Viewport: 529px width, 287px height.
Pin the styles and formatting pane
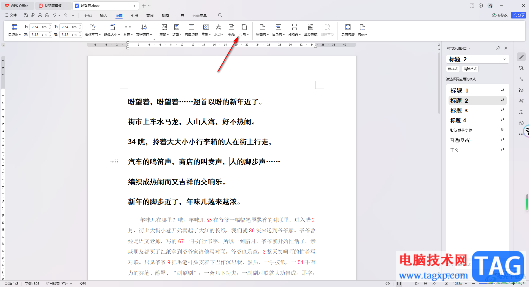click(498, 48)
